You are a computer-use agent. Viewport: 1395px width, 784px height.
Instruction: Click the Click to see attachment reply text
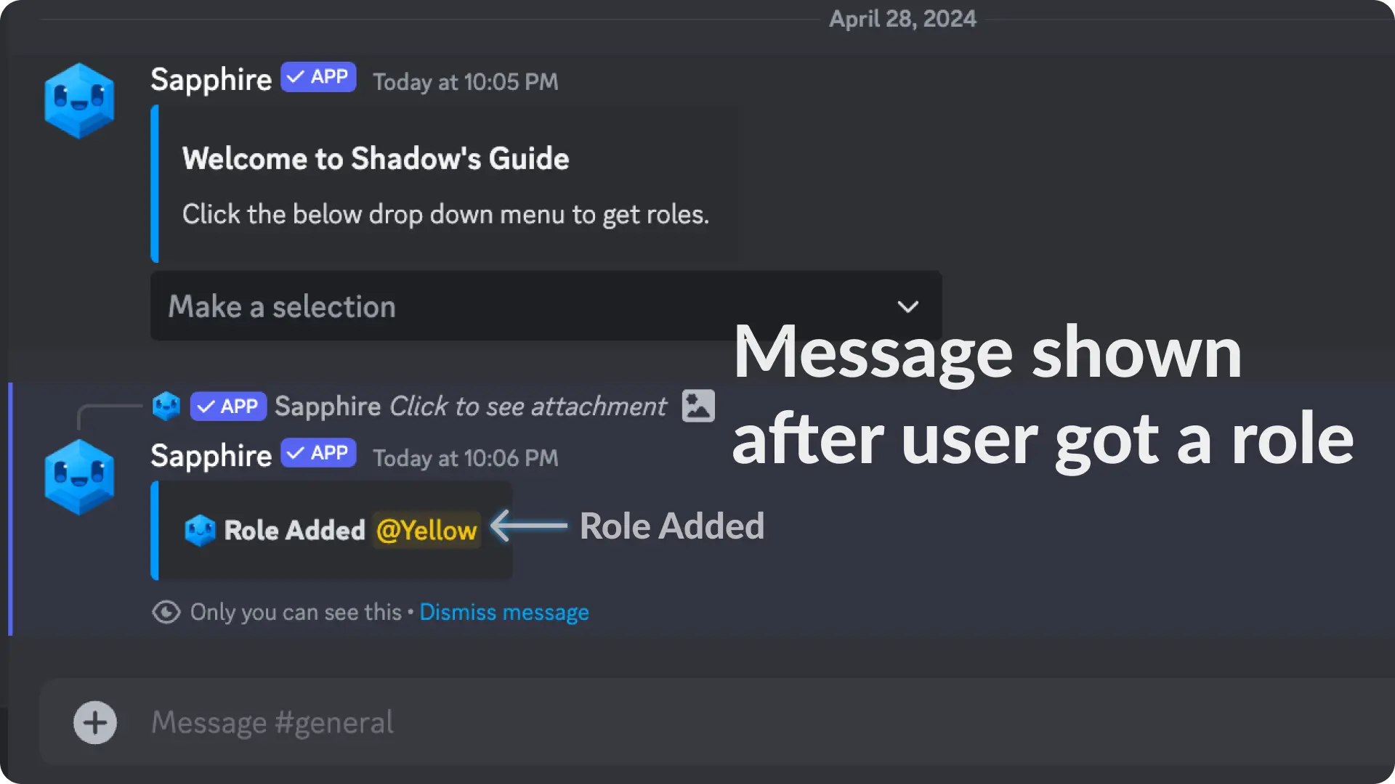tap(527, 407)
